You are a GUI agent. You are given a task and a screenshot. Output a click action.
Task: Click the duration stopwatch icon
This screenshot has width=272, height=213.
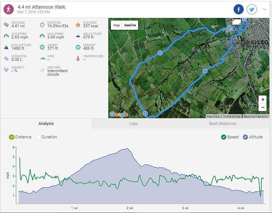pos(42,25)
